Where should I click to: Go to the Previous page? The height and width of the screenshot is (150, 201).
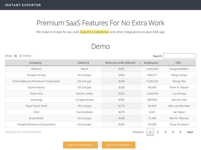click(138, 132)
